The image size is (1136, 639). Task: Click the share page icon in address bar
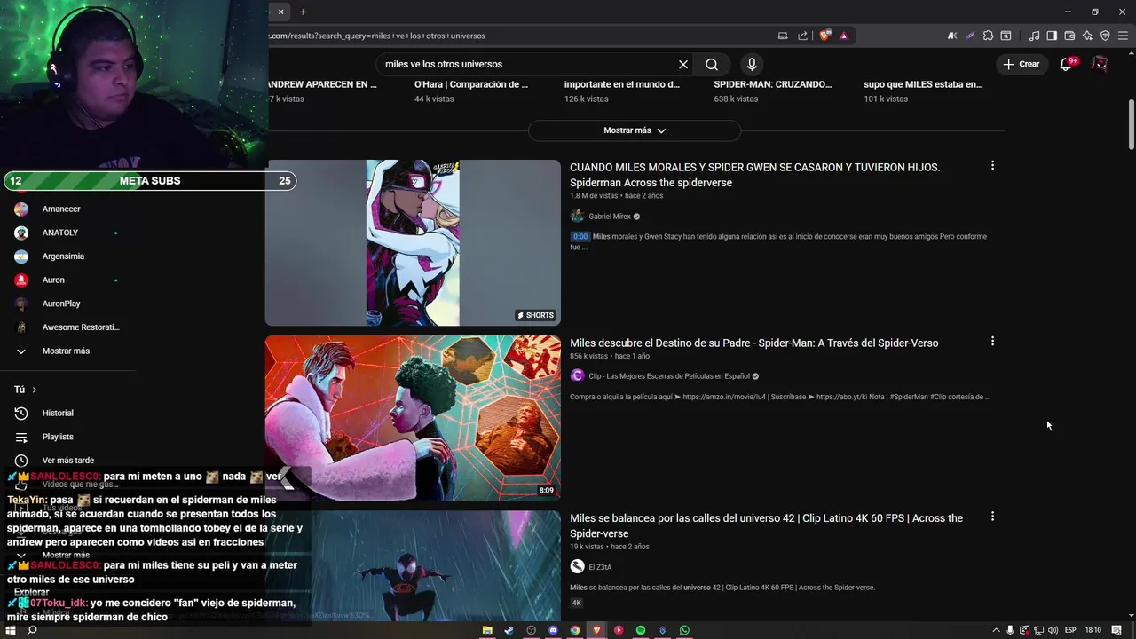(803, 35)
